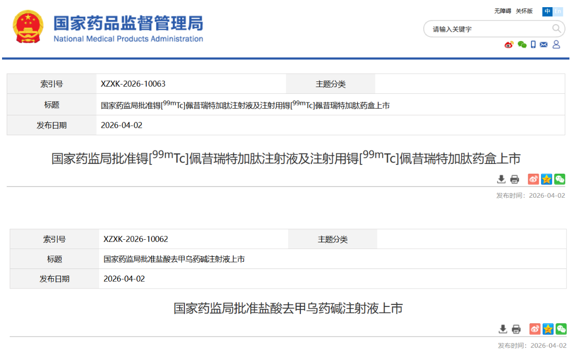The height and width of the screenshot is (353, 572).
Task: Click the search magnifier icon
Action: 556,29
